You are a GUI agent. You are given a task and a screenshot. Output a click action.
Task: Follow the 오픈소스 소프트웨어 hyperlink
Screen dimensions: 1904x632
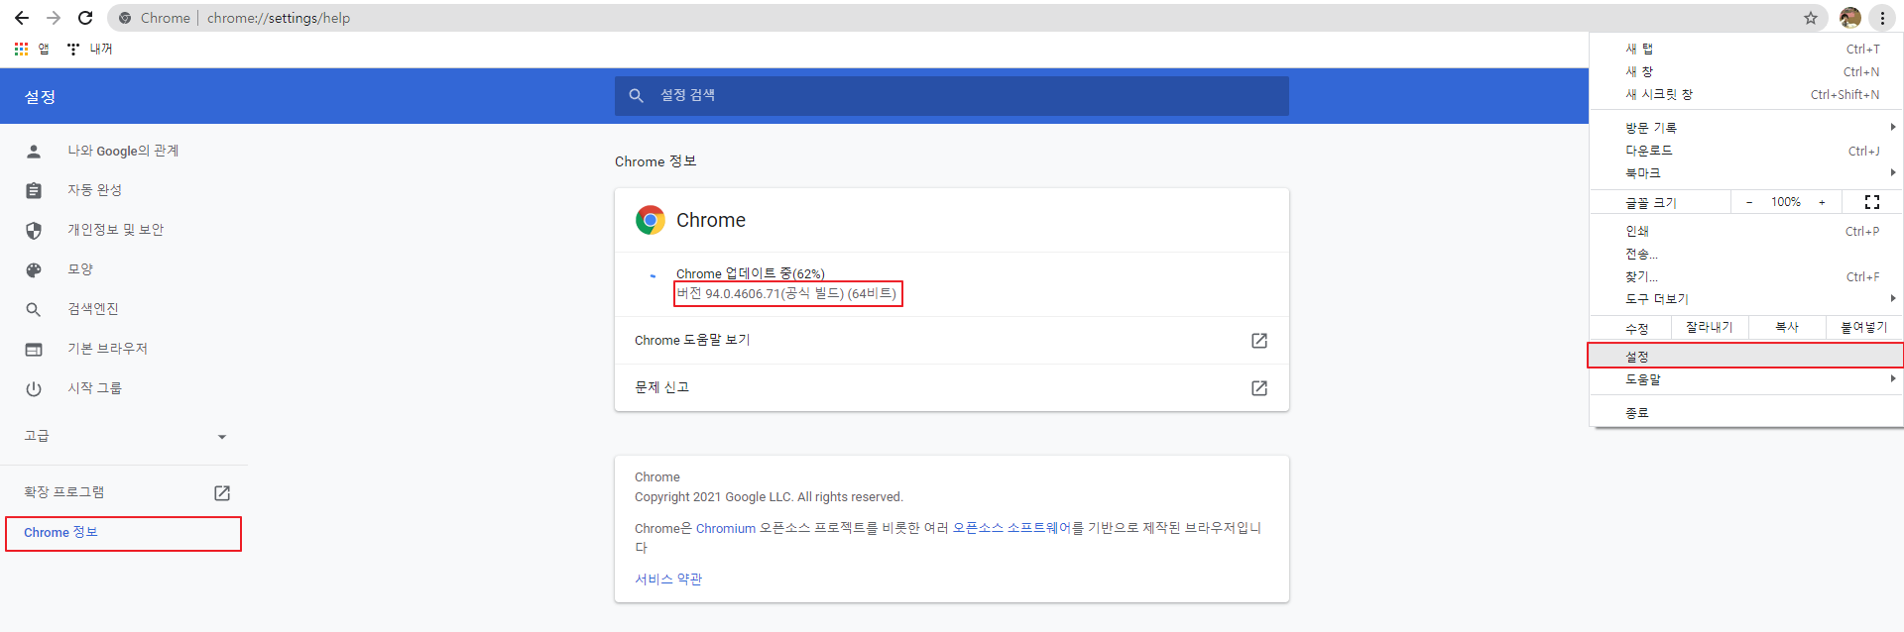click(x=1011, y=528)
